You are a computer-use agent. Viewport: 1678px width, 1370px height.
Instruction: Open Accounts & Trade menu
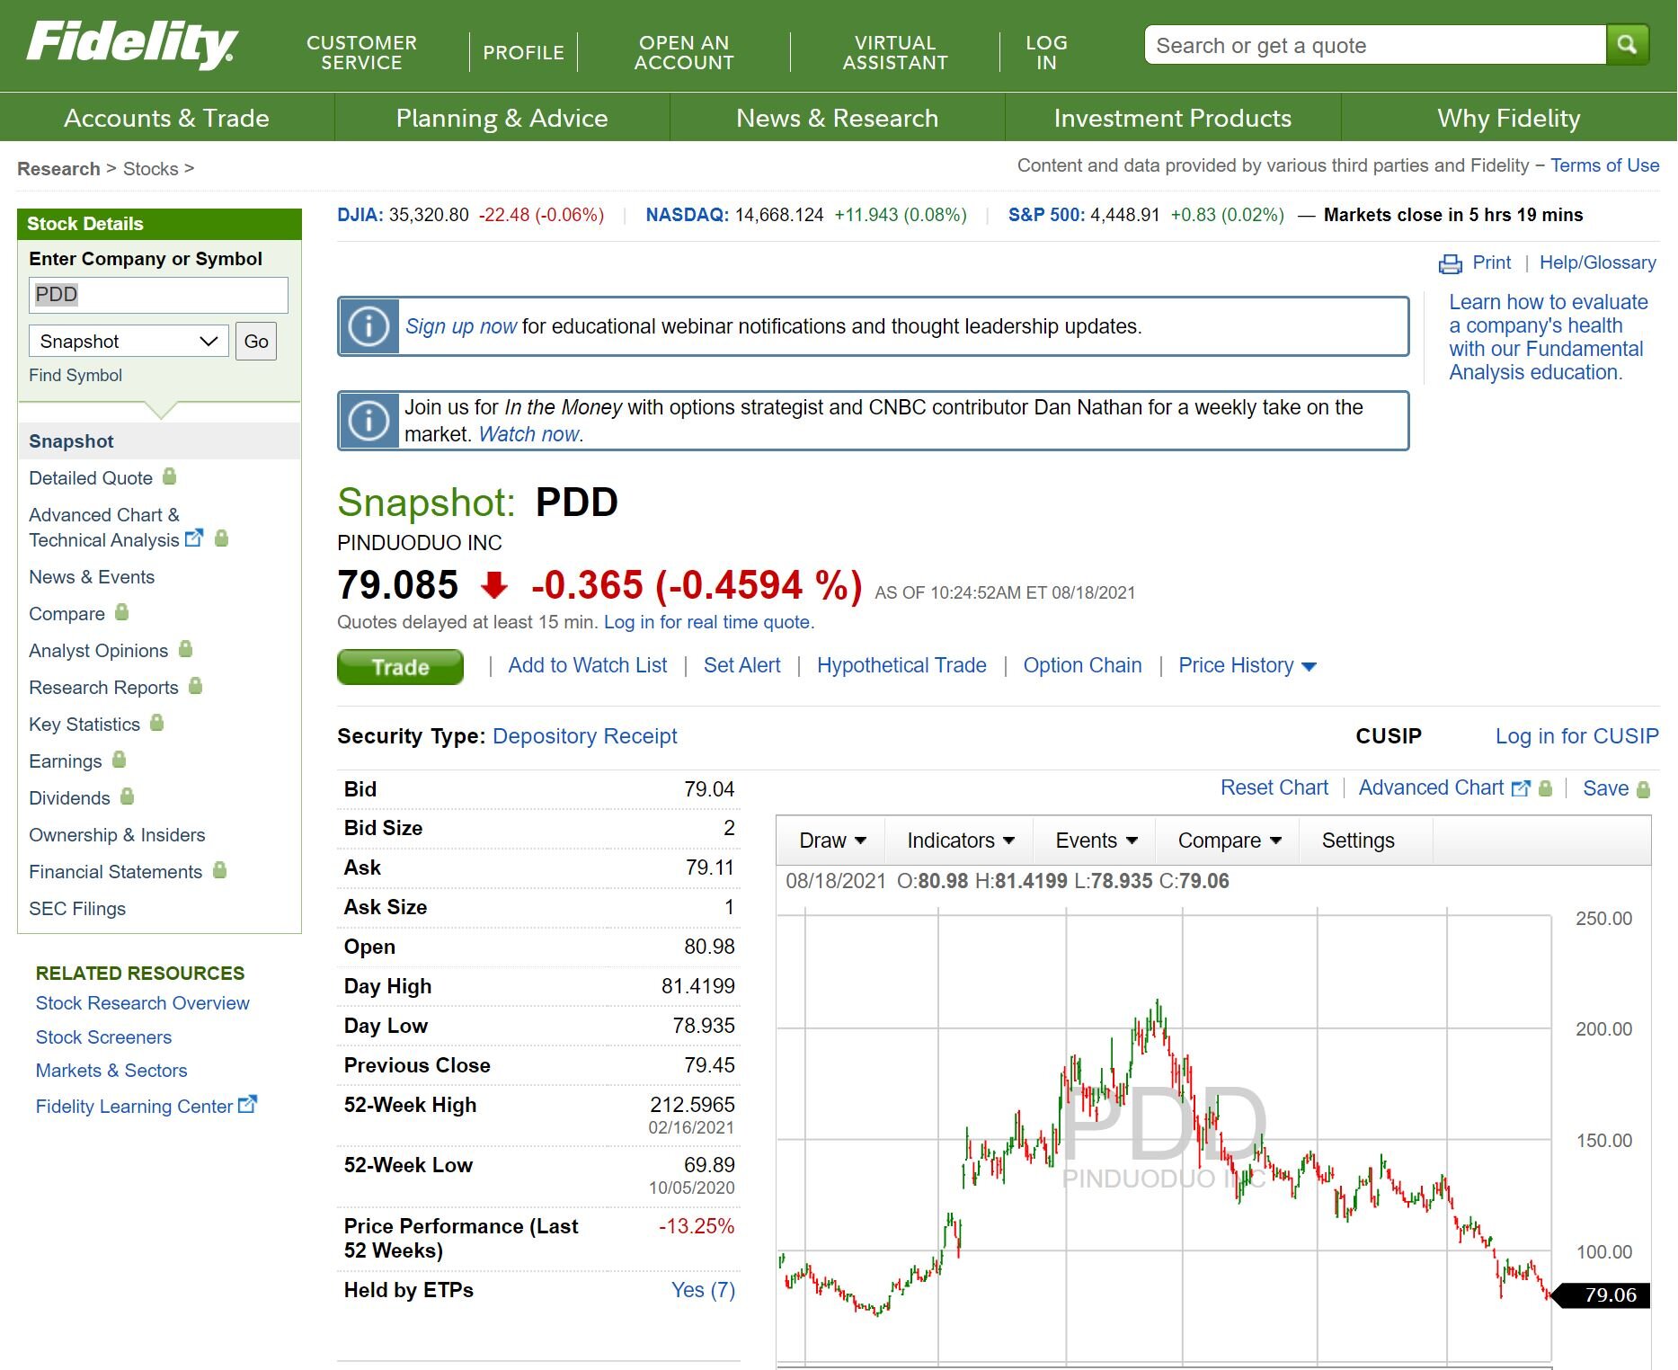click(167, 118)
